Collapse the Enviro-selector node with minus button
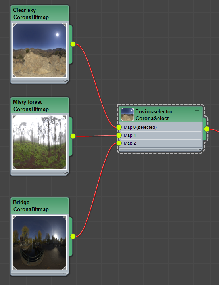Screen dimensions: 219x285 pyautogui.click(x=197, y=110)
